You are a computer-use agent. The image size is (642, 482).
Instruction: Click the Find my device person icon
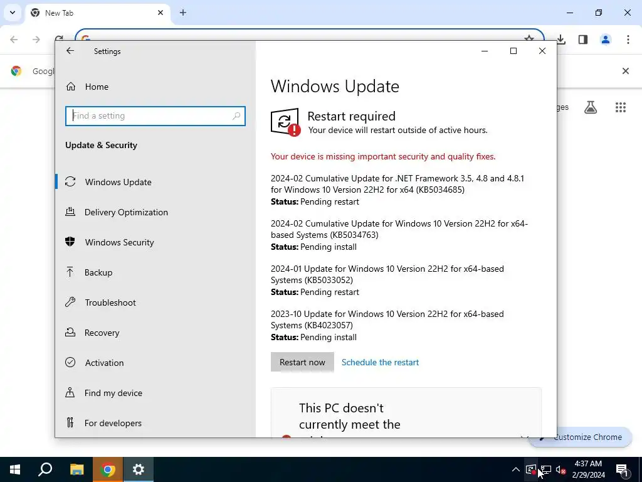[70, 392]
